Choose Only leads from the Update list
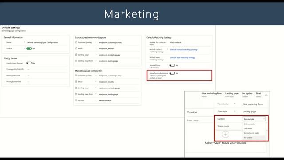Viewport: 284px width, 160px height. (248, 128)
